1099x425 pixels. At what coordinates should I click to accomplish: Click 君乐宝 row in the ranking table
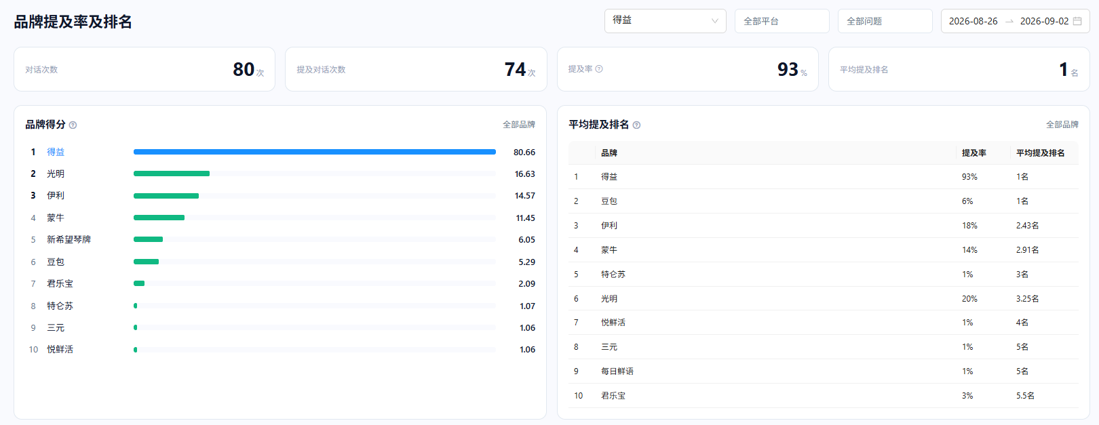click(x=824, y=396)
